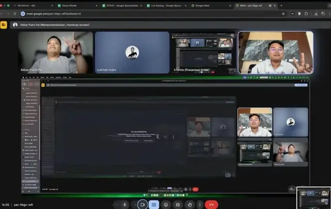The height and width of the screenshot is (209, 331).
Task: Reload the page with the refresh button
Action: [15, 14]
